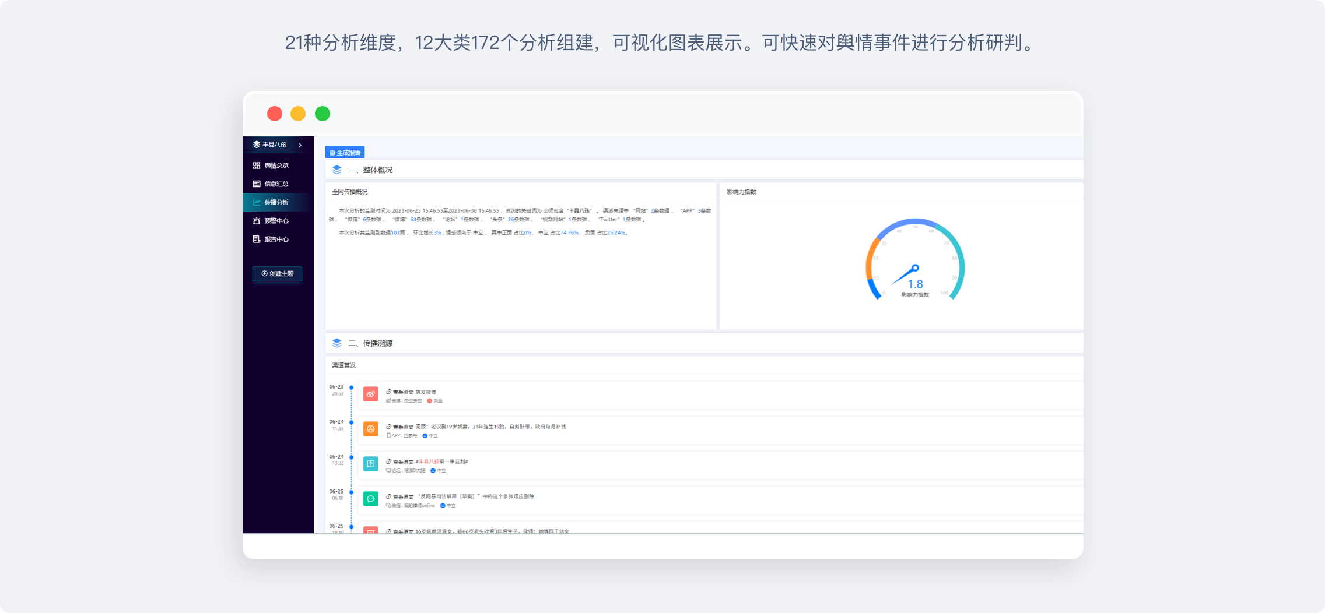Click timeline dot at 06-25 06:10

351,492
